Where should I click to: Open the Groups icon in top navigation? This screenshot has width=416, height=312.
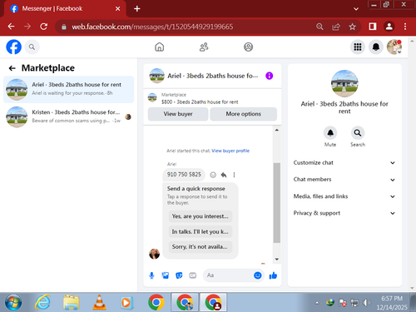[248, 47]
